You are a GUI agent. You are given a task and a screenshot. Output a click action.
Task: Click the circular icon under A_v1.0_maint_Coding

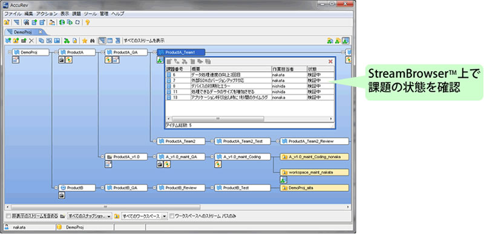(218, 165)
